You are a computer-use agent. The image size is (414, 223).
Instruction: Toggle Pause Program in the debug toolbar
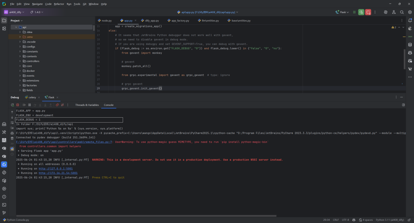[29, 105]
